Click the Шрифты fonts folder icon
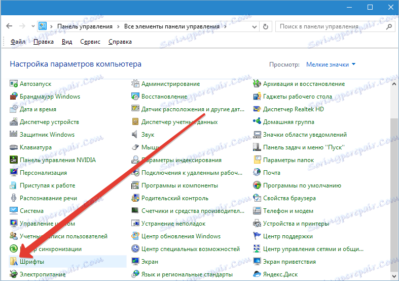 coord(14,262)
